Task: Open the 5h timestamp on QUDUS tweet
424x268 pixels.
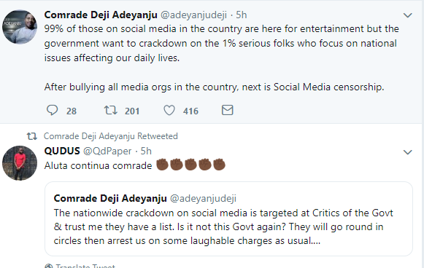Action: (x=146, y=151)
